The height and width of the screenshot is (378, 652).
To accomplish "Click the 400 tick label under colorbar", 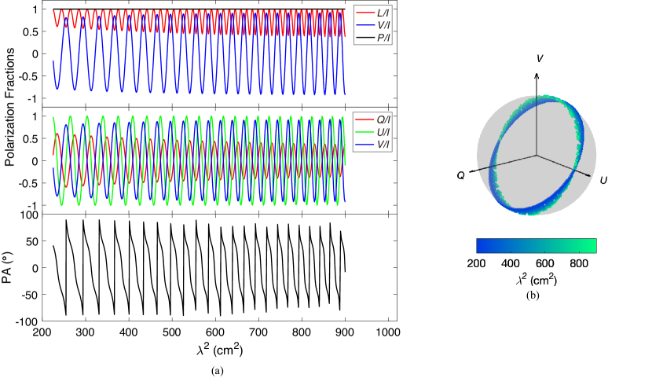I will [x=510, y=263].
